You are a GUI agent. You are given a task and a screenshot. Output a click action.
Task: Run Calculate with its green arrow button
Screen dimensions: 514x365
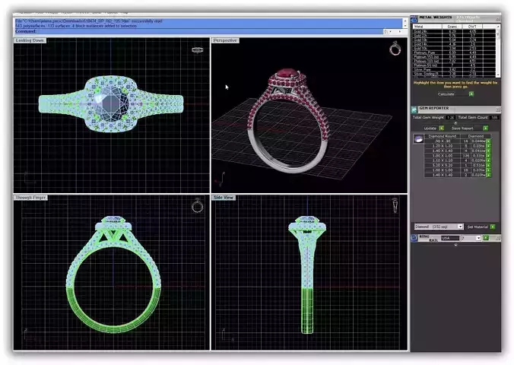coord(471,94)
